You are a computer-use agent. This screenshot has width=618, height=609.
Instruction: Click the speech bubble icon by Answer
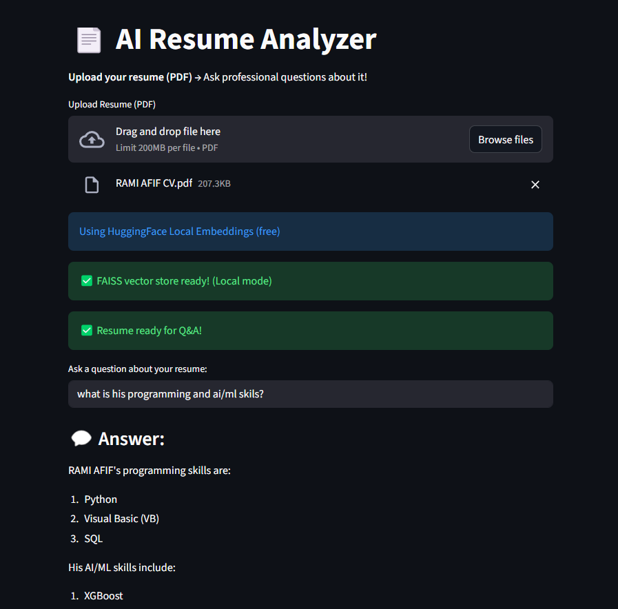coord(81,438)
